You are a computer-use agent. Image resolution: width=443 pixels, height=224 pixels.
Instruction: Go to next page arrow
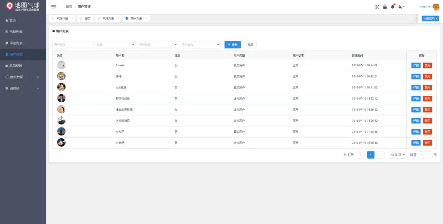381,155
